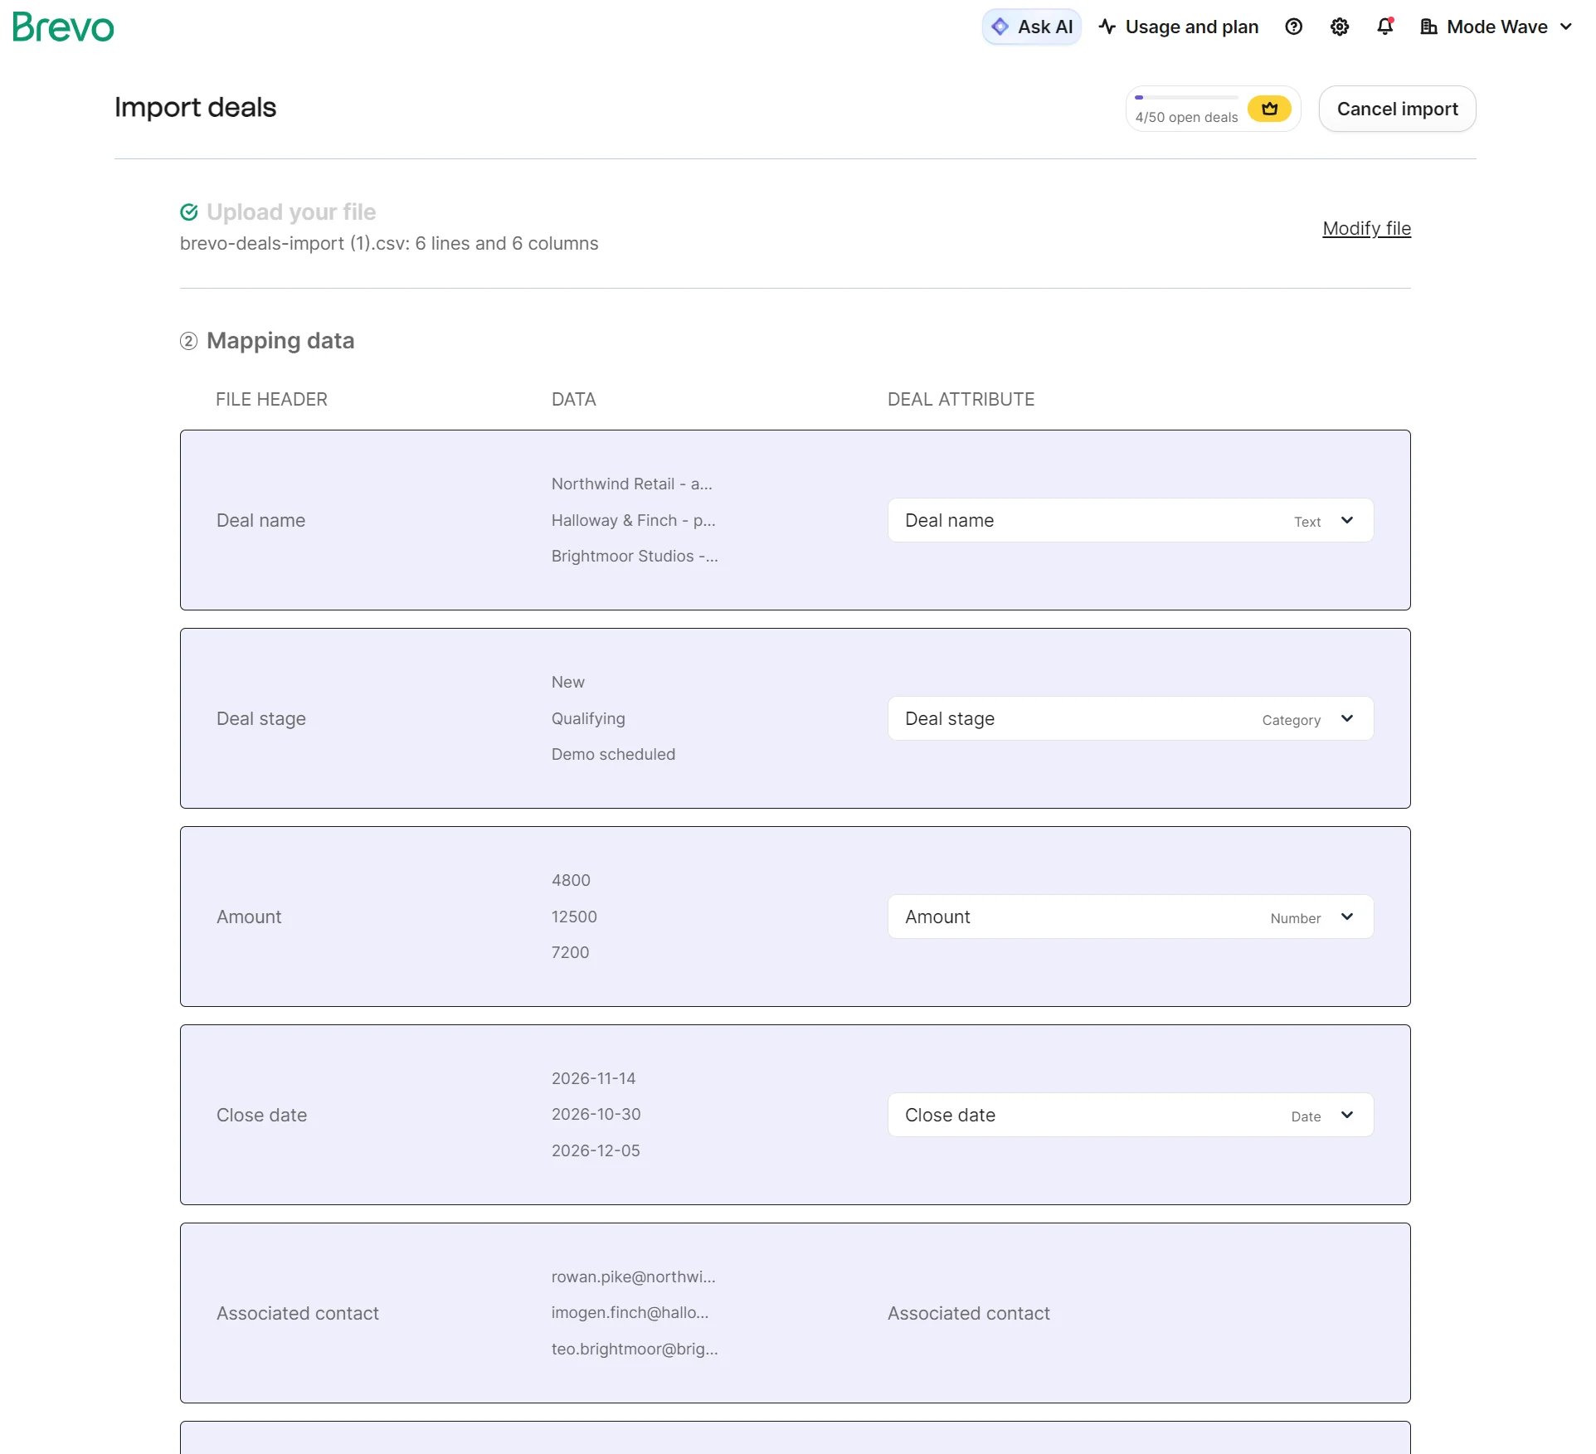Click the Import deals page title
The width and height of the screenshot is (1596, 1454).
pyautogui.click(x=195, y=107)
